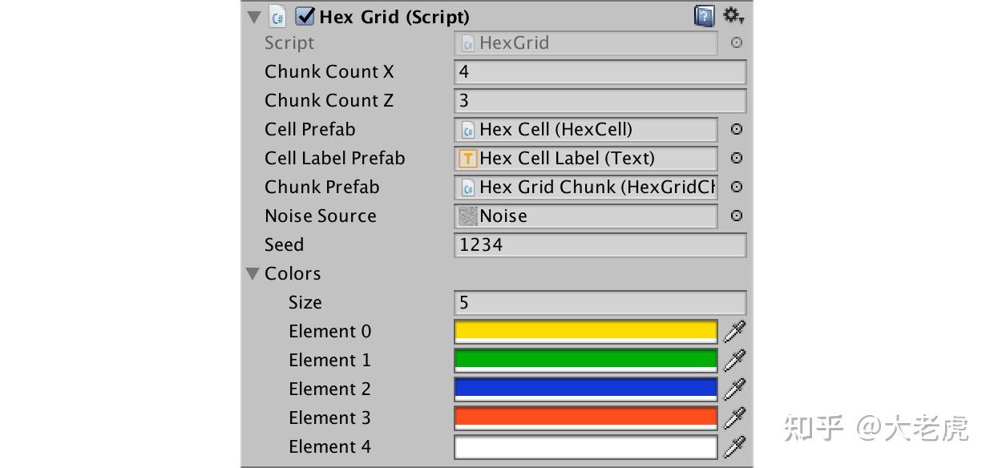This screenshot has width=994, height=468.
Task: Click the Seed field containing 1234
Action: point(600,245)
